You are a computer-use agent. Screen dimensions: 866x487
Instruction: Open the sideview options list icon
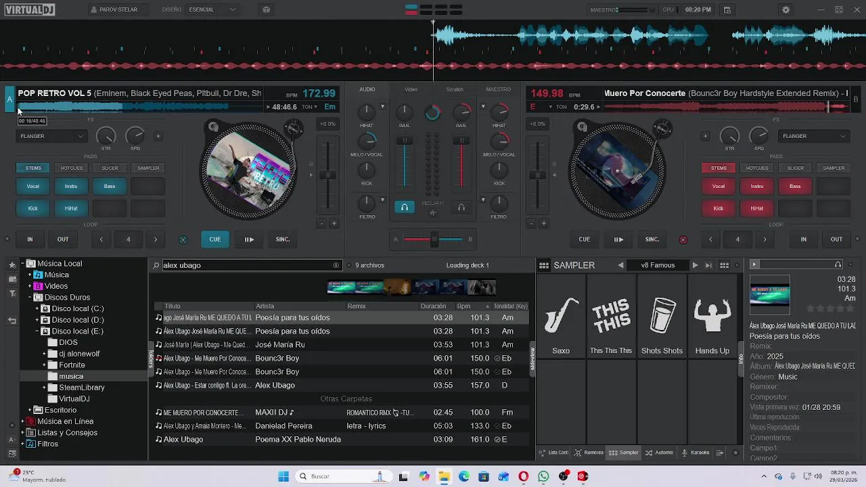[x=719, y=453]
